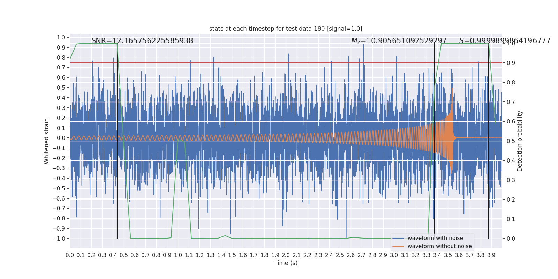Screen dimensions: 558x279
Task: Select the 3.5 tick on the Time axis
Action: click(x=448, y=255)
